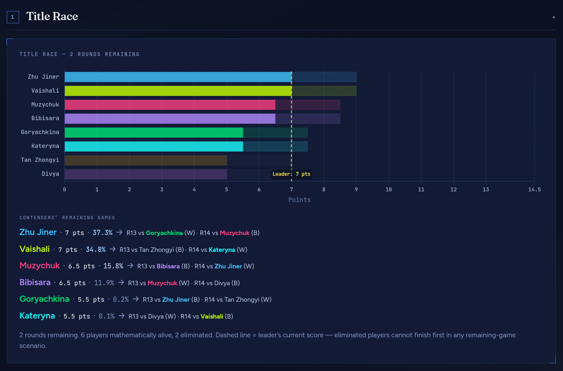Click Goryachkina's green bar
The height and width of the screenshot is (371, 563).
[154, 133]
